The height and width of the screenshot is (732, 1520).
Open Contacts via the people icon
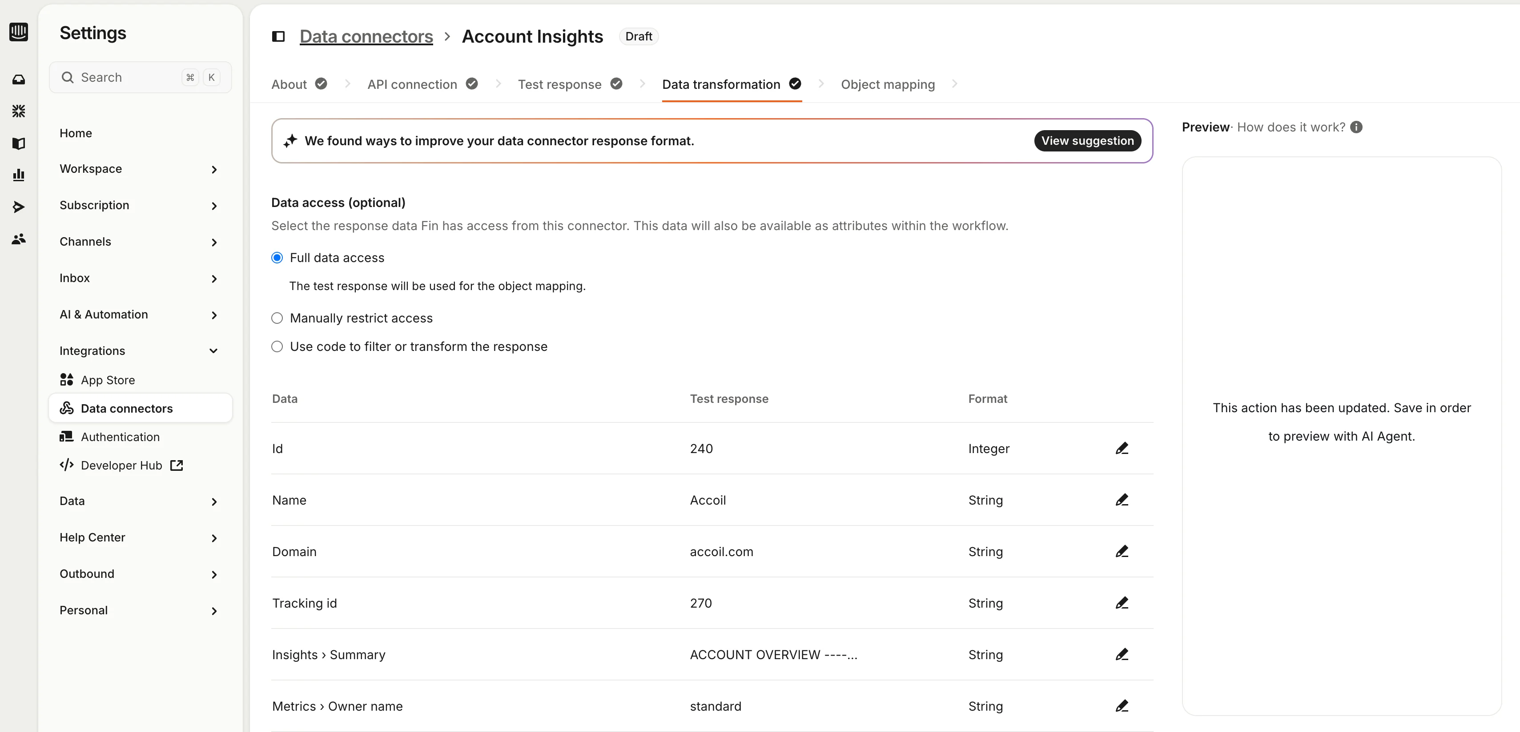(19, 239)
